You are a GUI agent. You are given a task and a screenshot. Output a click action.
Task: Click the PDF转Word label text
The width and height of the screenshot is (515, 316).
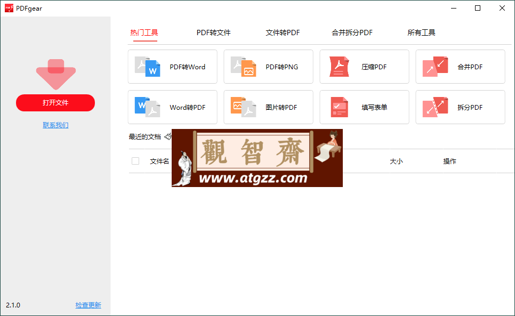point(188,67)
